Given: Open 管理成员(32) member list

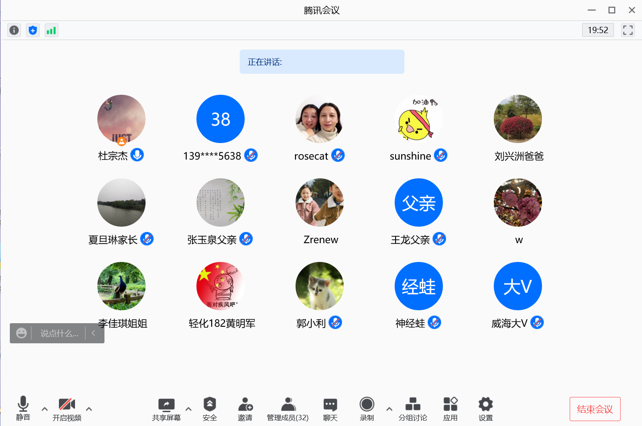Looking at the screenshot, I should (x=288, y=409).
